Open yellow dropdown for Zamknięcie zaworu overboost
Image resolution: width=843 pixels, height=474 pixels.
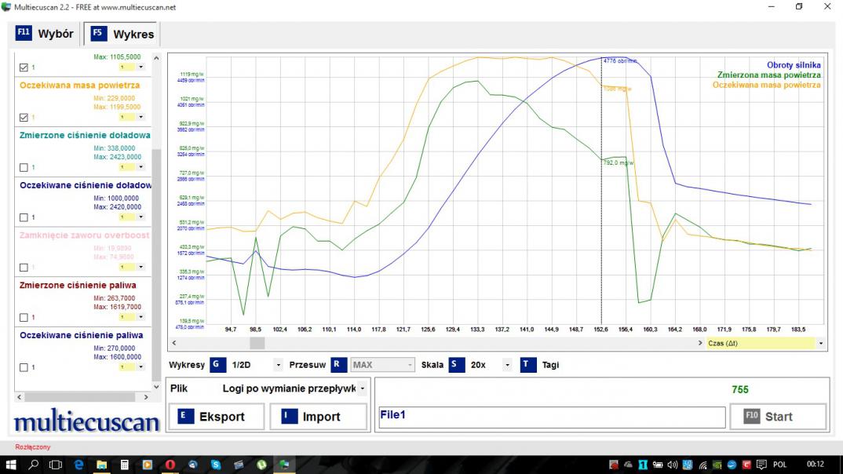click(x=140, y=267)
